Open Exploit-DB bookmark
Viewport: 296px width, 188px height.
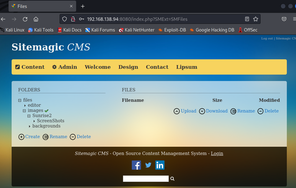coord(172,30)
